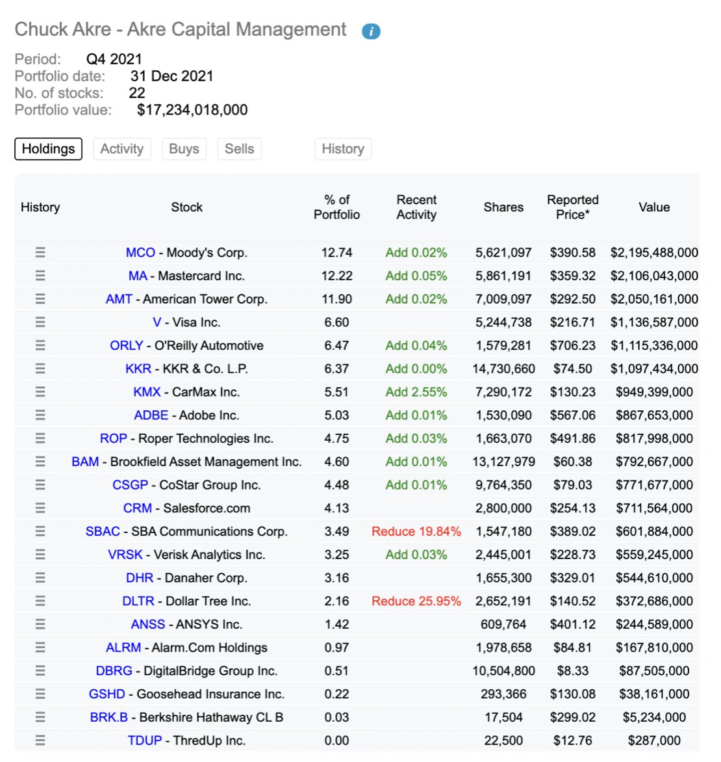This screenshot has height=762, width=721.
Task: Open history icon for ANSYS Inc. row
Action: pyautogui.click(x=40, y=624)
